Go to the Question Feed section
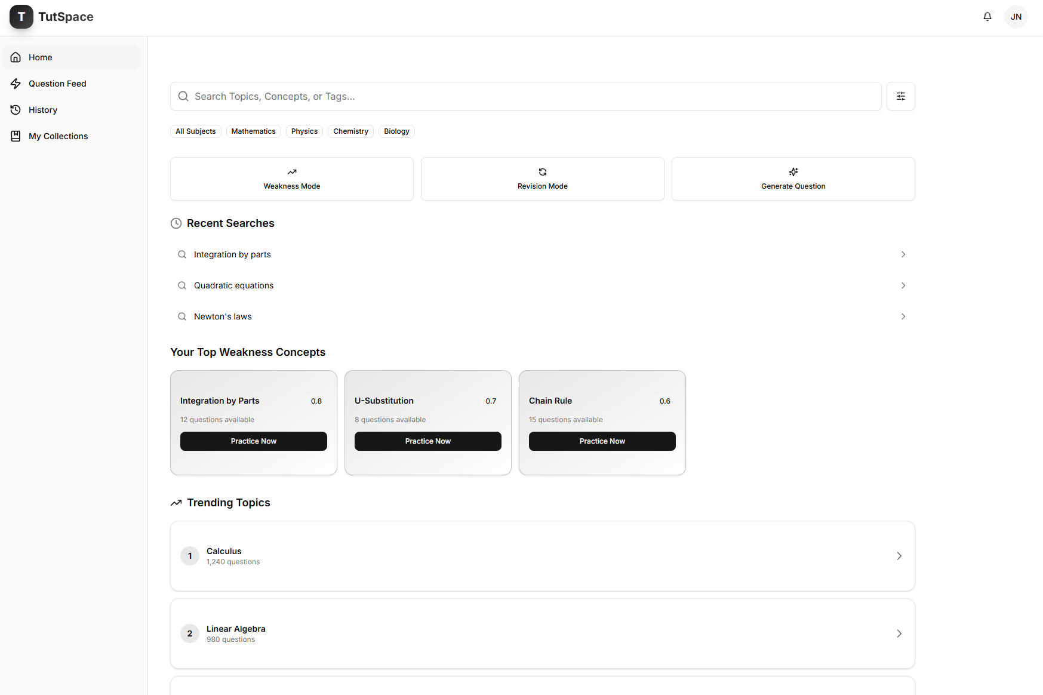 (x=57, y=84)
